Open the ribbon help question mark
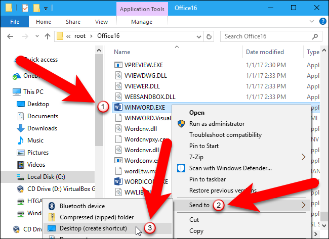Viewport: 329px width, 239px height. pos(323,22)
